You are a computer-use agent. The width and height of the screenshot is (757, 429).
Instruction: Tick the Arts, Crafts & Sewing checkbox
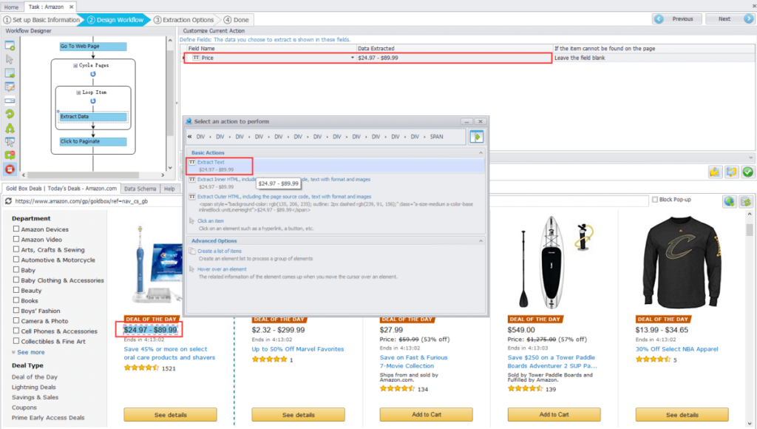[x=16, y=249]
